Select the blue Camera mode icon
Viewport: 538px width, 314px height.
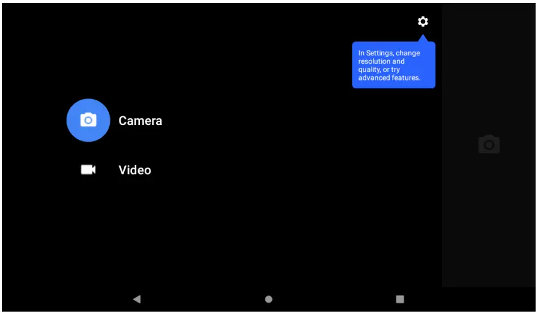[x=88, y=120]
